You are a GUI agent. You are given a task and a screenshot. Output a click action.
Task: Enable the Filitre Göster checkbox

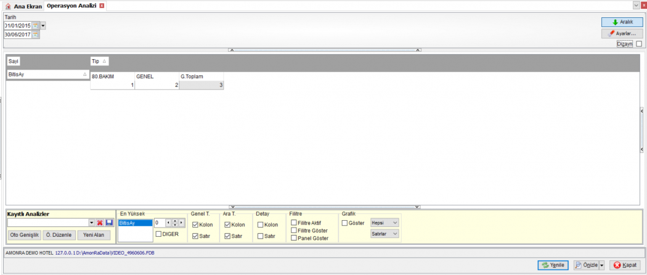click(x=294, y=230)
